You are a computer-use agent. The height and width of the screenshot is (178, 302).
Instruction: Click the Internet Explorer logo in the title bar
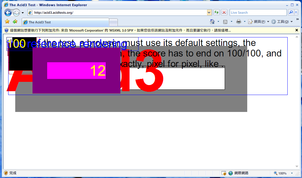(6, 5)
